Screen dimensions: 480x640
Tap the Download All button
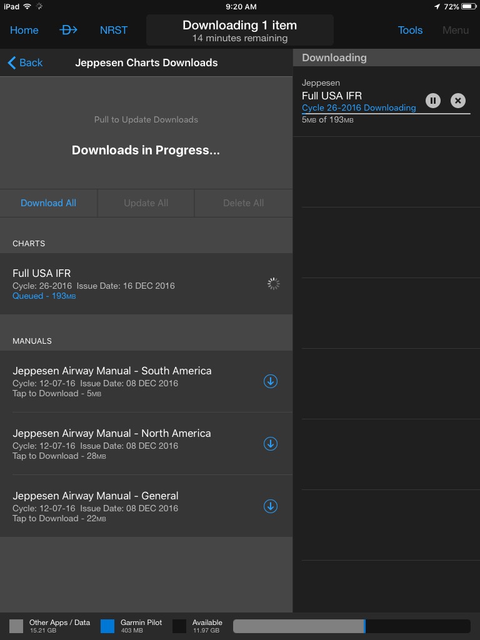tap(48, 202)
